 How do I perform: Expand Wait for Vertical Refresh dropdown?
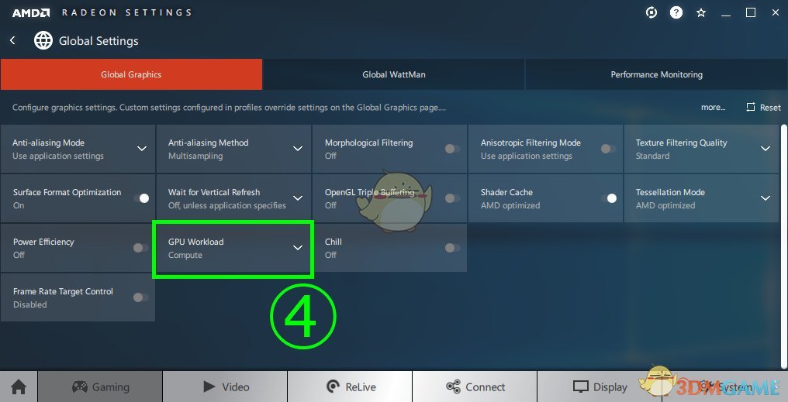[298, 198]
